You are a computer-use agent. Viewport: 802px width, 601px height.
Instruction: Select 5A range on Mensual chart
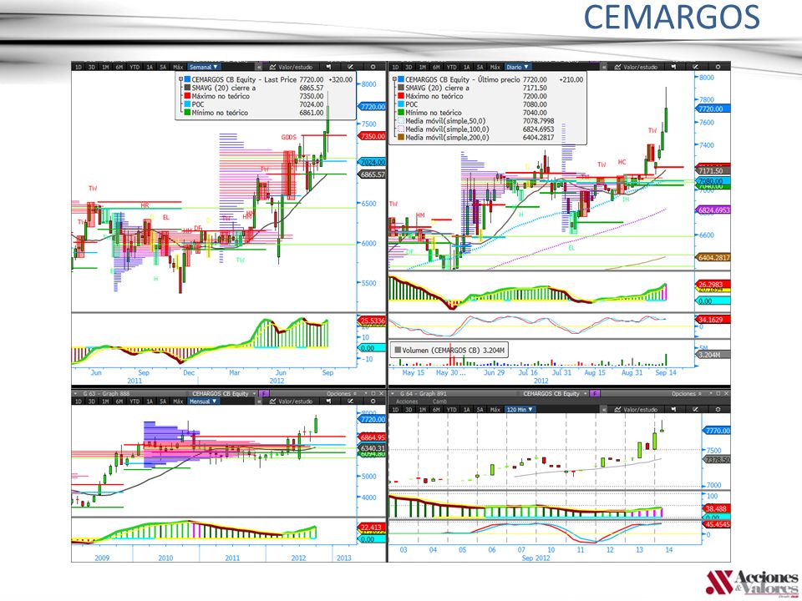tap(163, 402)
